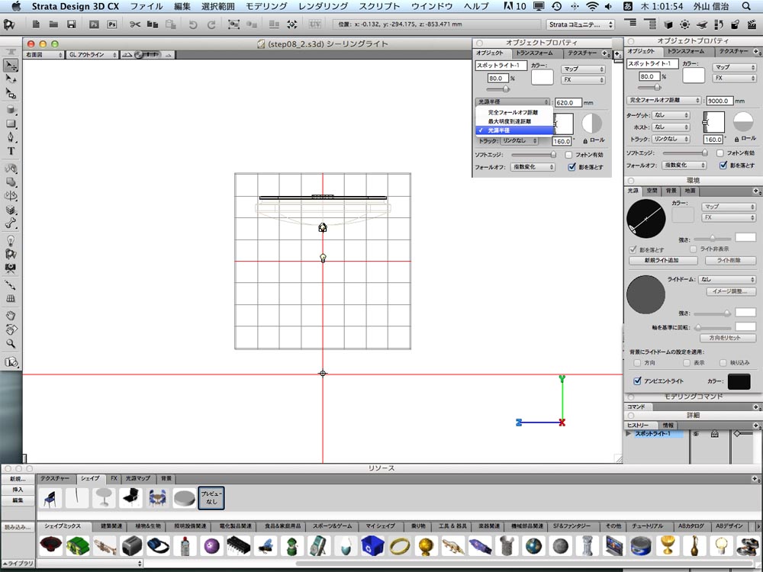The width and height of the screenshot is (763, 572).
Task: Open the レンダリング menu
Action: (323, 6)
